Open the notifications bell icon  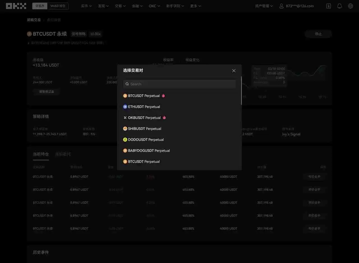click(339, 6)
